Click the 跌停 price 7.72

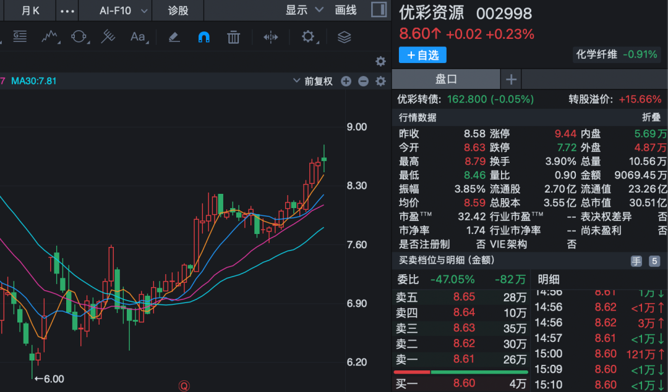coord(567,148)
